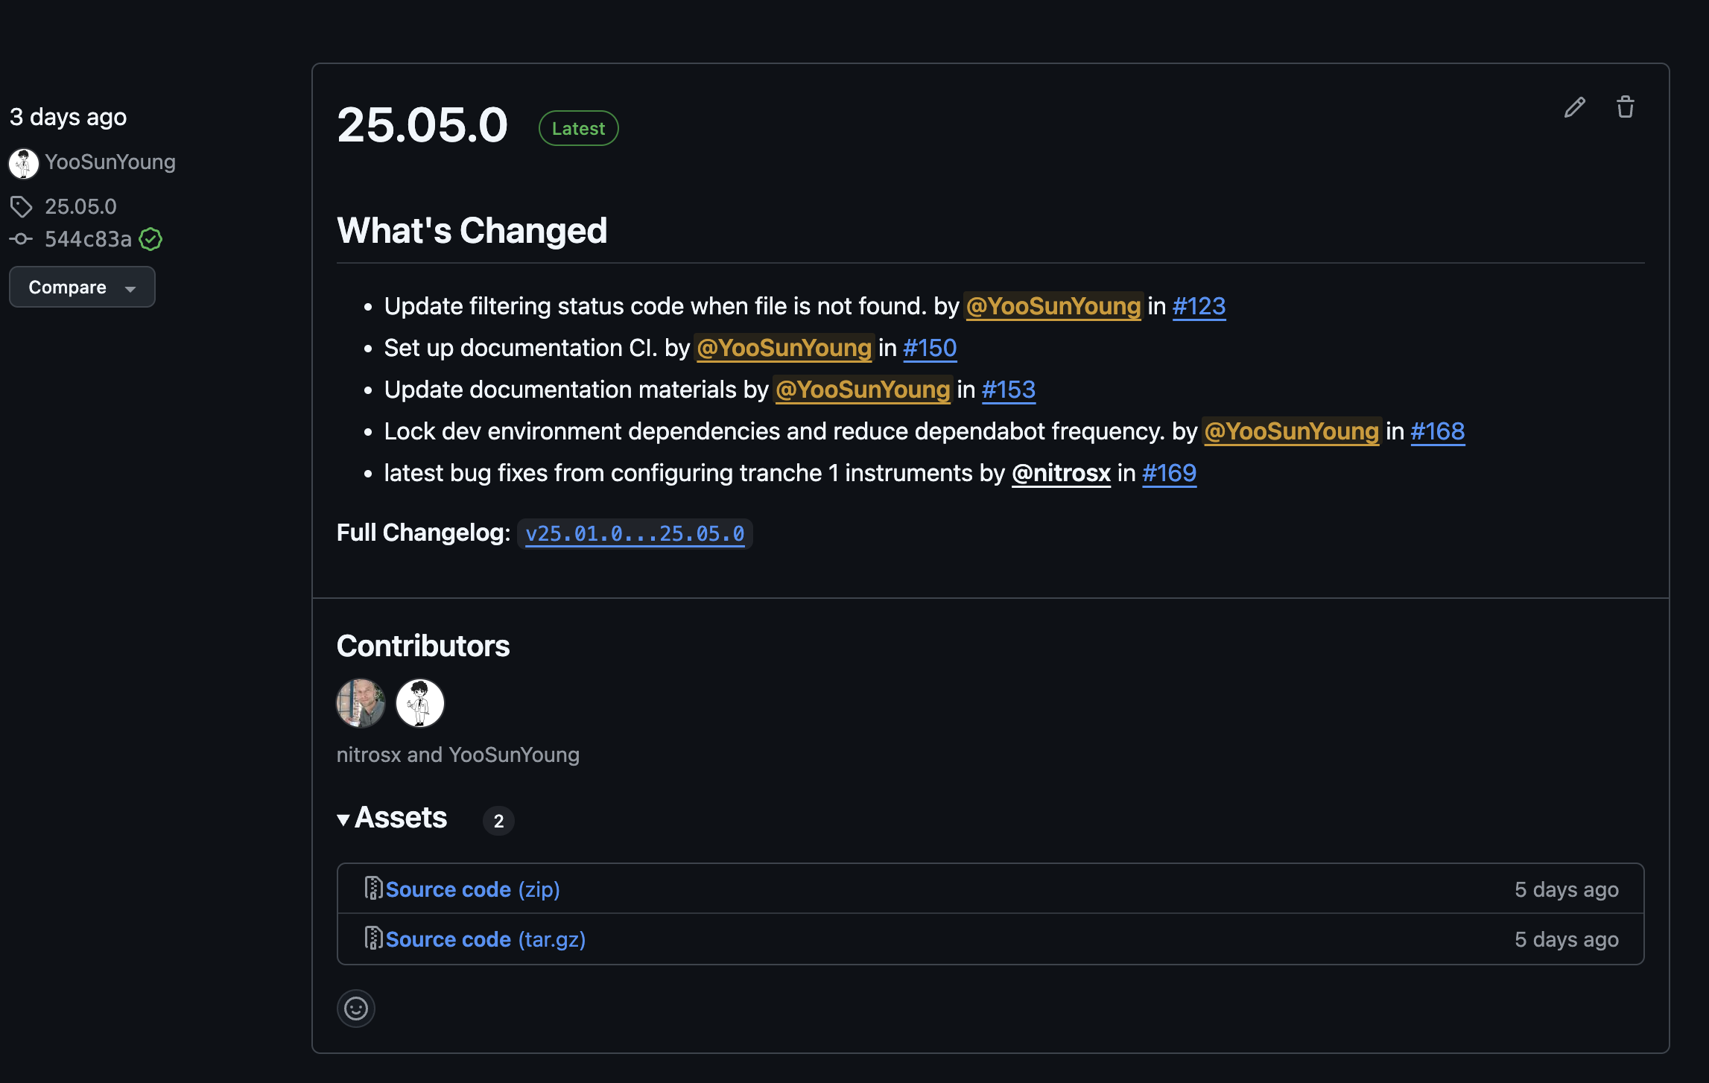
Task: Click the zip file icon for source code
Action: 373,888
